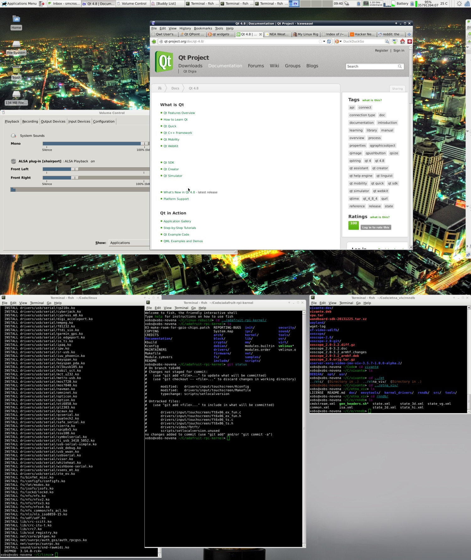Click the wireless signal tray icon
The width and height of the screenshot is (471, 560).
[x=467, y=4]
